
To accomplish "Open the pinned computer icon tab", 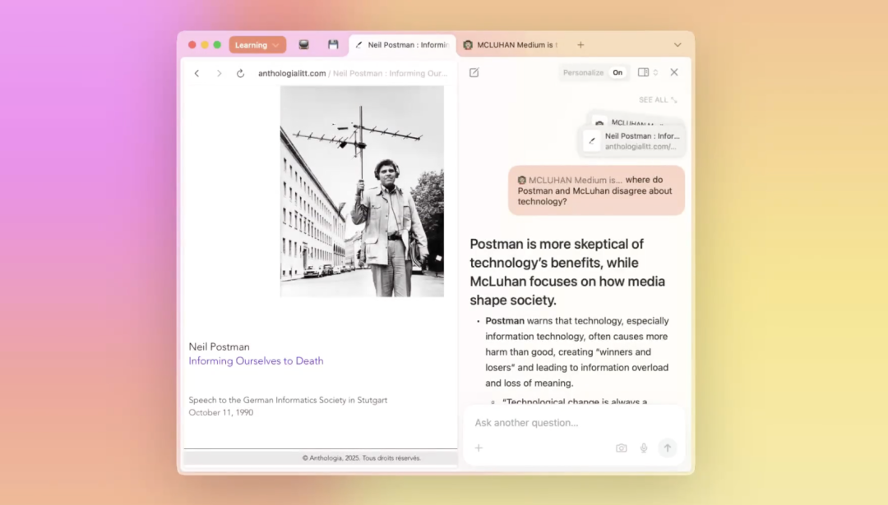I will (304, 45).
